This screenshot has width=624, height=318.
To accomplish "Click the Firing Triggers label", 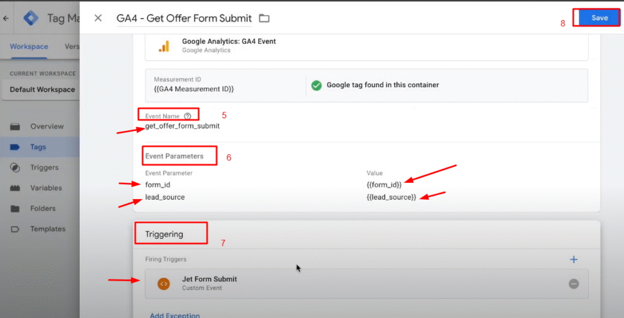I will tap(166, 259).
